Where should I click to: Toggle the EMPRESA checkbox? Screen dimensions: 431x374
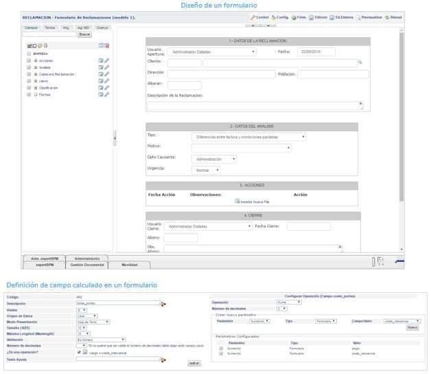(29, 54)
